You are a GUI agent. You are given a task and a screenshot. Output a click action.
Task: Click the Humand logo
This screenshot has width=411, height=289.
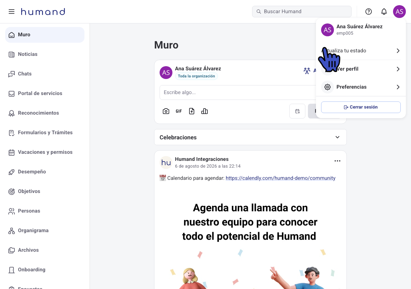point(43,12)
